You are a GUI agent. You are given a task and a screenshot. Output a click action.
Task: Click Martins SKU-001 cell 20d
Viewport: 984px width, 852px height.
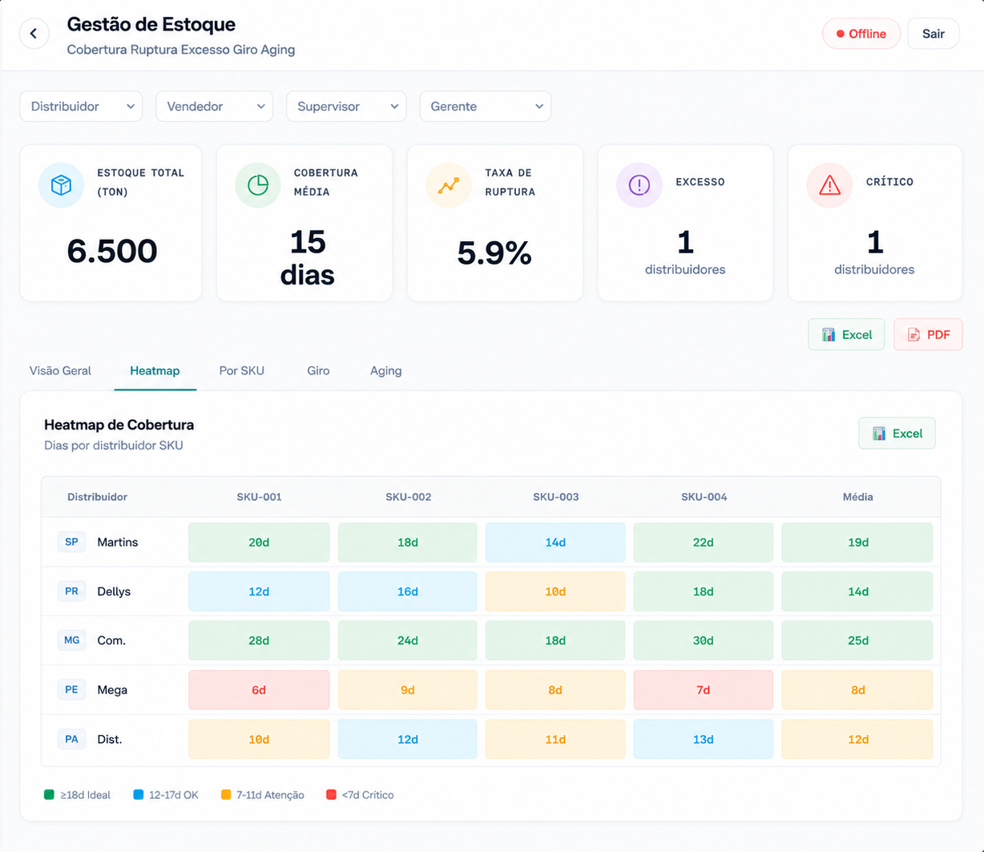coord(259,543)
